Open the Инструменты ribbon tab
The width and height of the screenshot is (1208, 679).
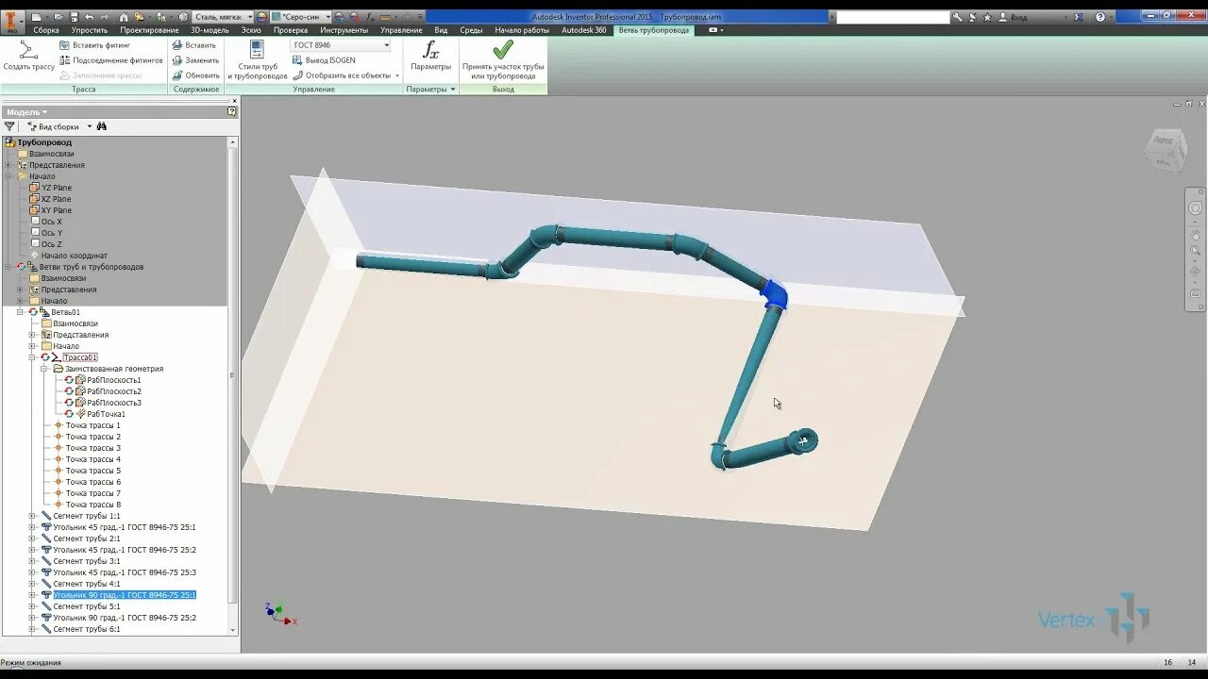[344, 30]
